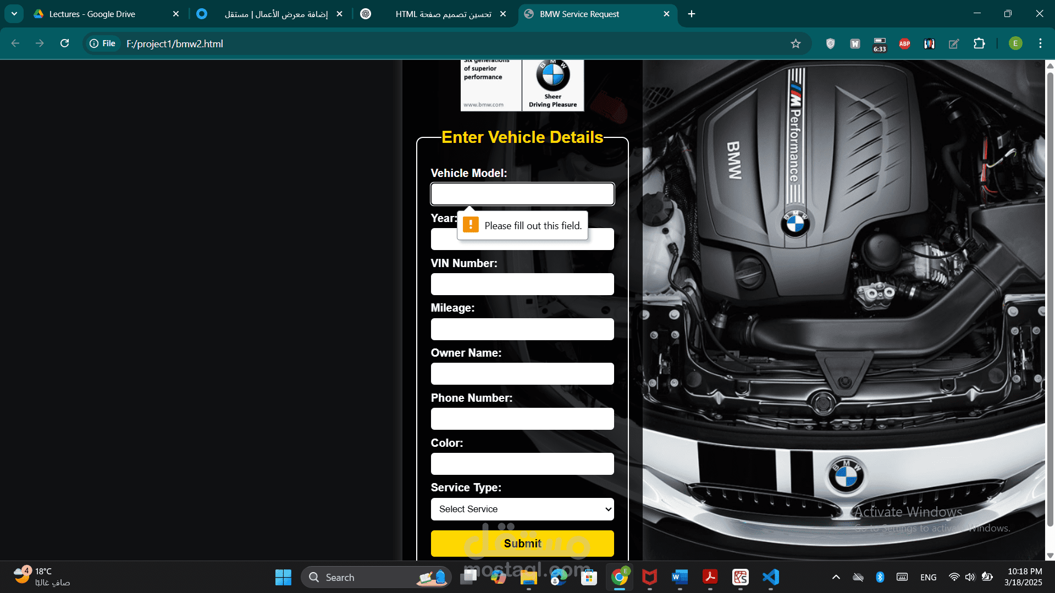The height and width of the screenshot is (593, 1055).
Task: Click the File site info chip
Action: (x=103, y=43)
